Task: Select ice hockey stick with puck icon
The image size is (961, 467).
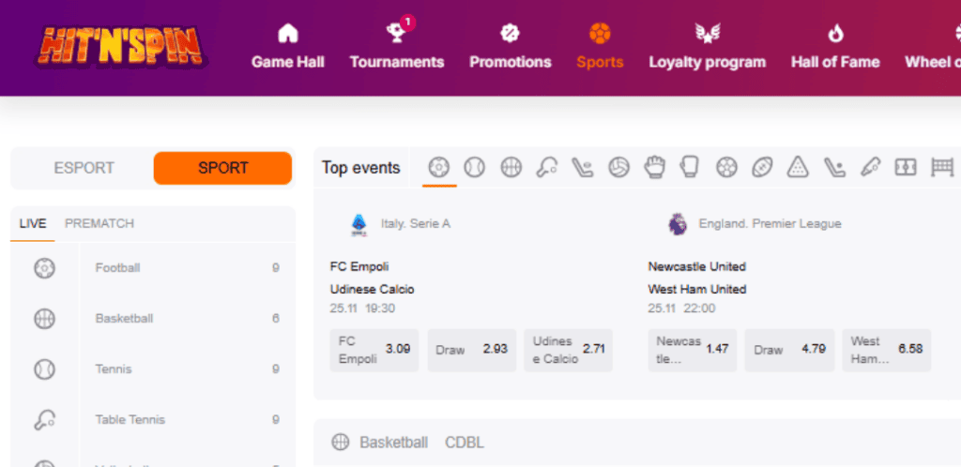Action: pyautogui.click(x=583, y=167)
